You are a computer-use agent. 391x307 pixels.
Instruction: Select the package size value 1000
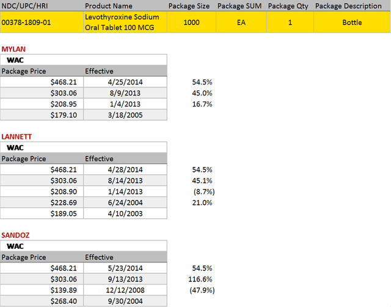[191, 22]
